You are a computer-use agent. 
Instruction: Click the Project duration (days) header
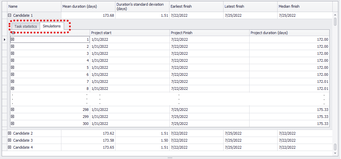pos(289,33)
